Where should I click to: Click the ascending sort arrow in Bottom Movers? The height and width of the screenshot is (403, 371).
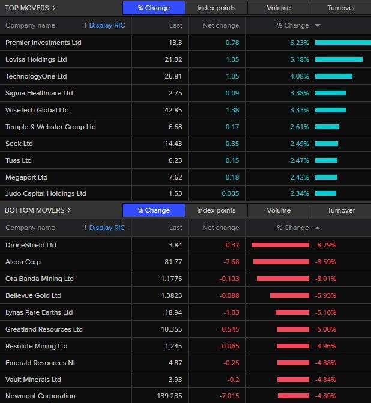point(317,228)
